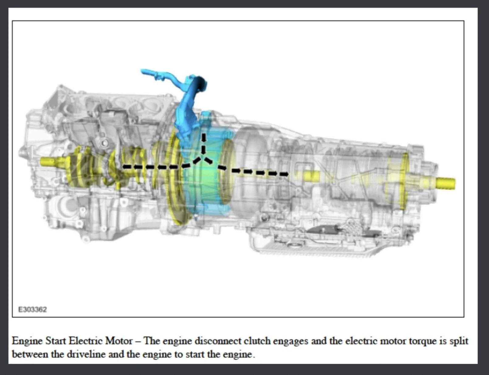Click the yellow output shaft at right end
The height and width of the screenshot is (375, 489).
446,183
